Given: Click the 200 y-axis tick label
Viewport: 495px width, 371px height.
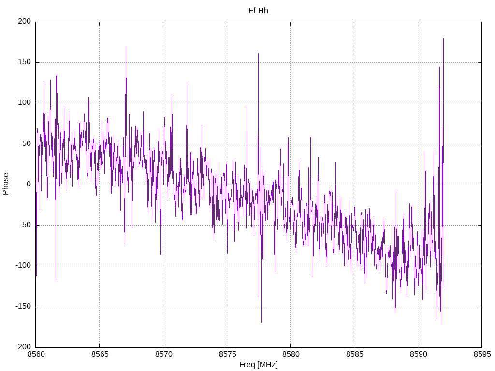Looking at the screenshot, I should [x=25, y=21].
